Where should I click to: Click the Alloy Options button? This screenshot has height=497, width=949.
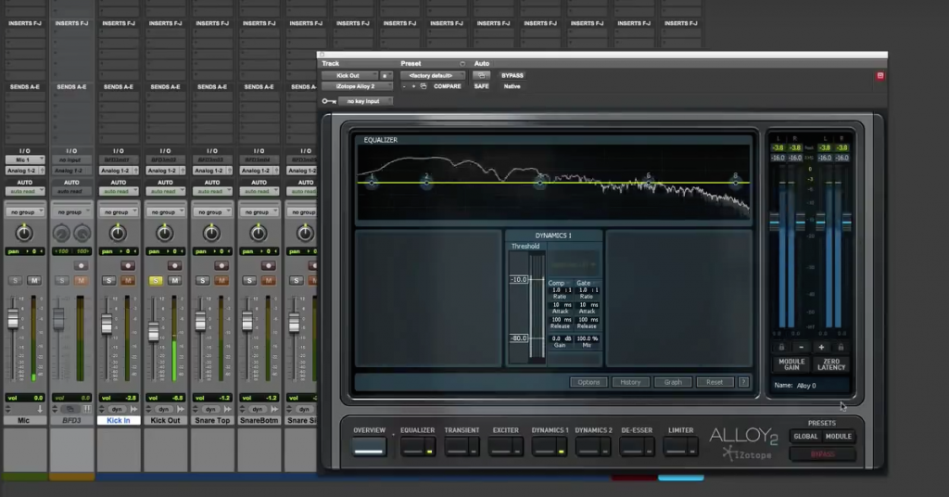pos(588,382)
